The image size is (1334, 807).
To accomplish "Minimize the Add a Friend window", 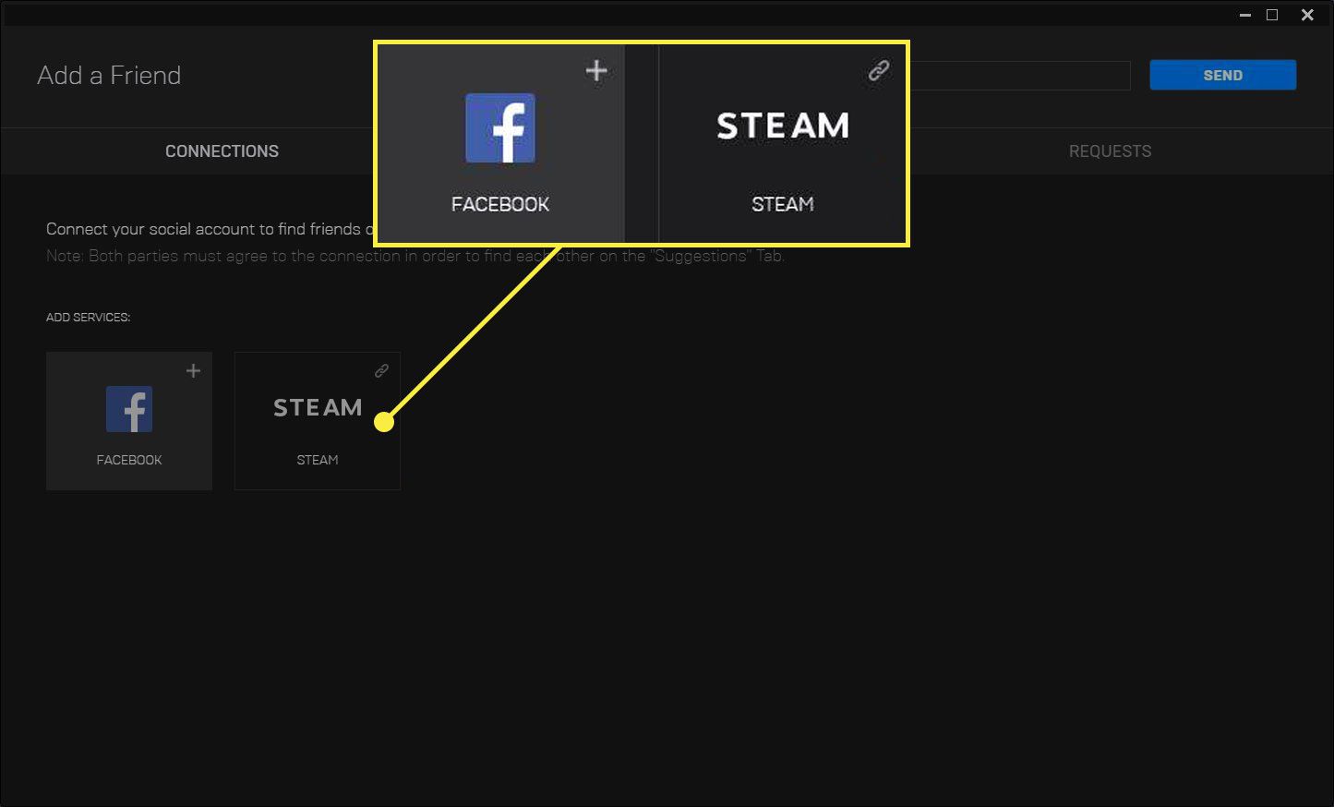I will pos(1245,15).
